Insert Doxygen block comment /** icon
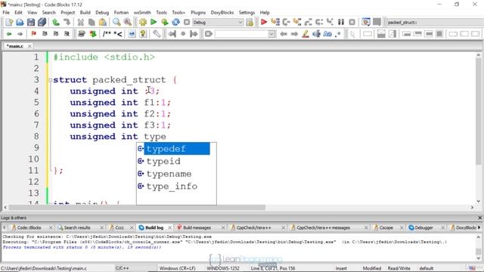The width and height of the screenshot is (484, 272). pos(107,34)
